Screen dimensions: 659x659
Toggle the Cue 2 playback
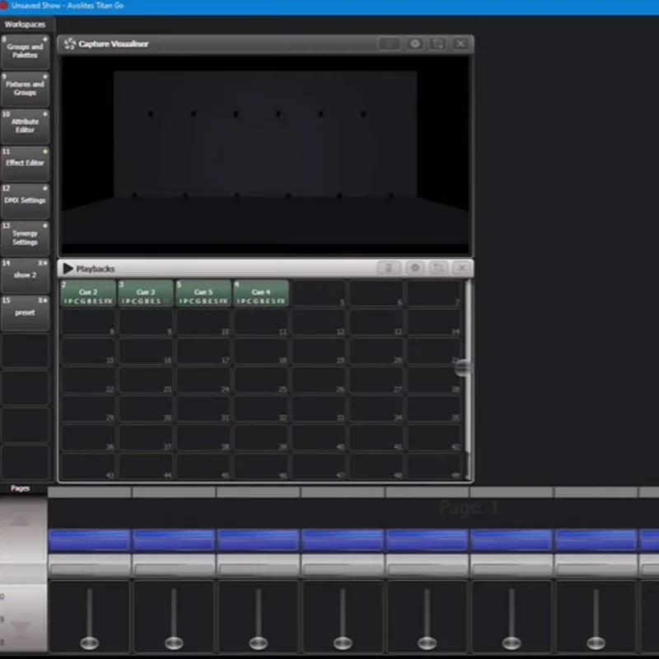88,294
